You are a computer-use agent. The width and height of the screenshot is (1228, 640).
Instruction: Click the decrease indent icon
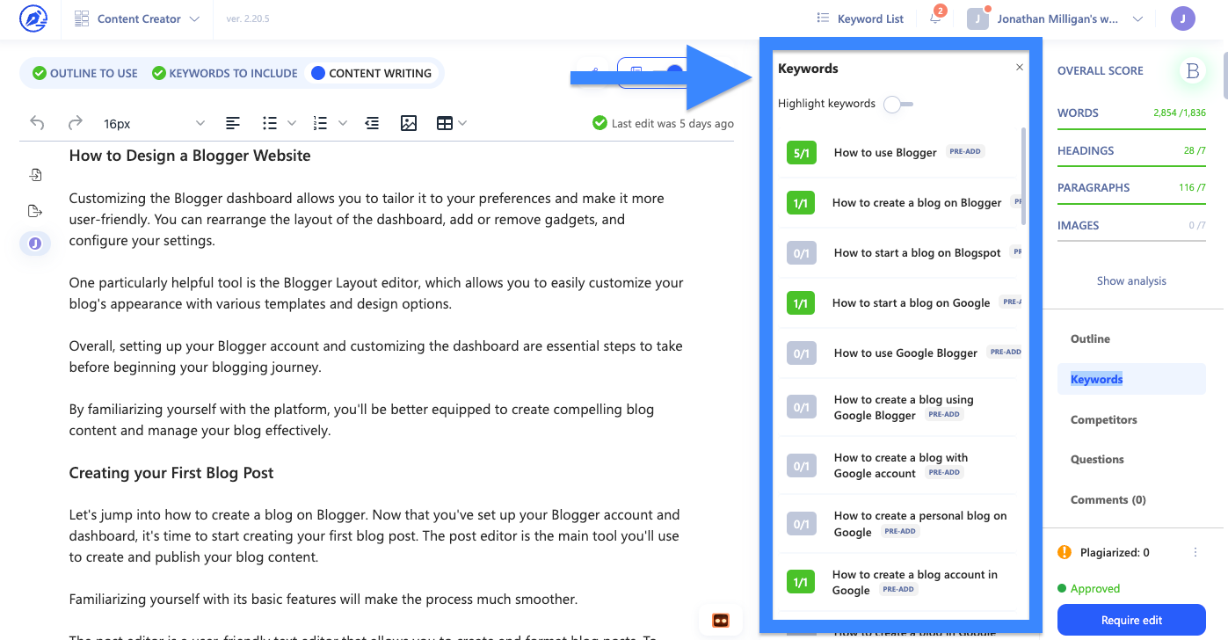[372, 123]
